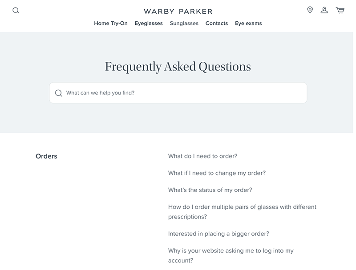Click the magnifier icon inside FAQ search box
The height and width of the screenshot is (270, 356).
click(x=59, y=93)
